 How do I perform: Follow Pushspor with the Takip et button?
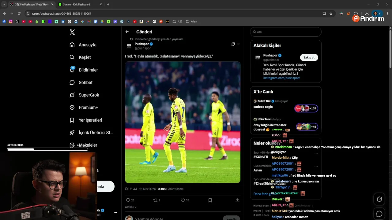point(309,57)
